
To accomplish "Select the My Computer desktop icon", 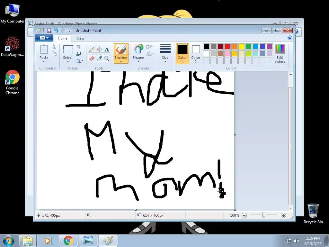I will pos(13,14).
